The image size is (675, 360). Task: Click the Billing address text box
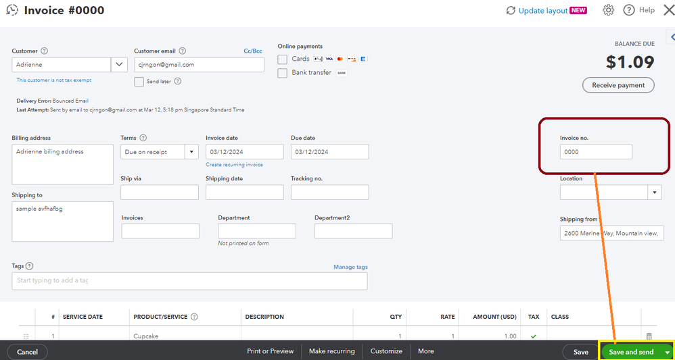click(x=62, y=164)
